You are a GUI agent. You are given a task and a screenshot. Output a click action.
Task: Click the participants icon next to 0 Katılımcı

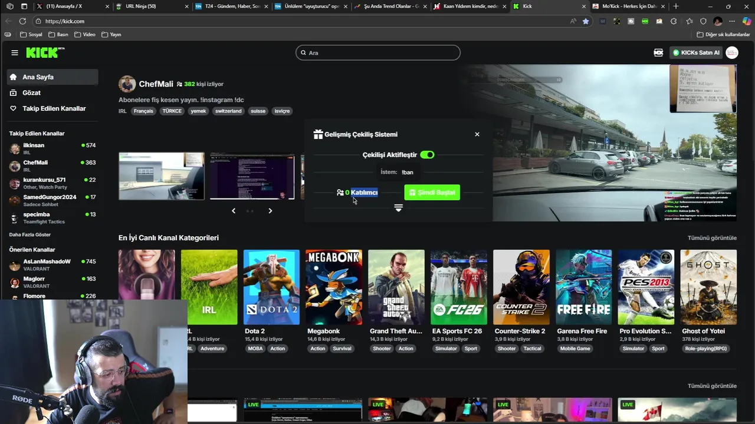coord(340,193)
